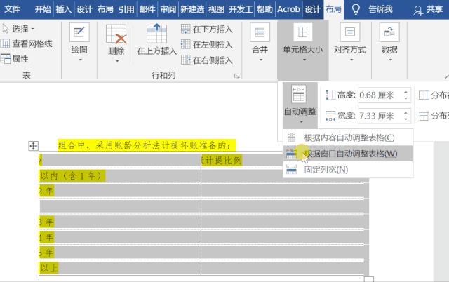
Task: Click the 绘图 draw table icon
Action: 79,32
